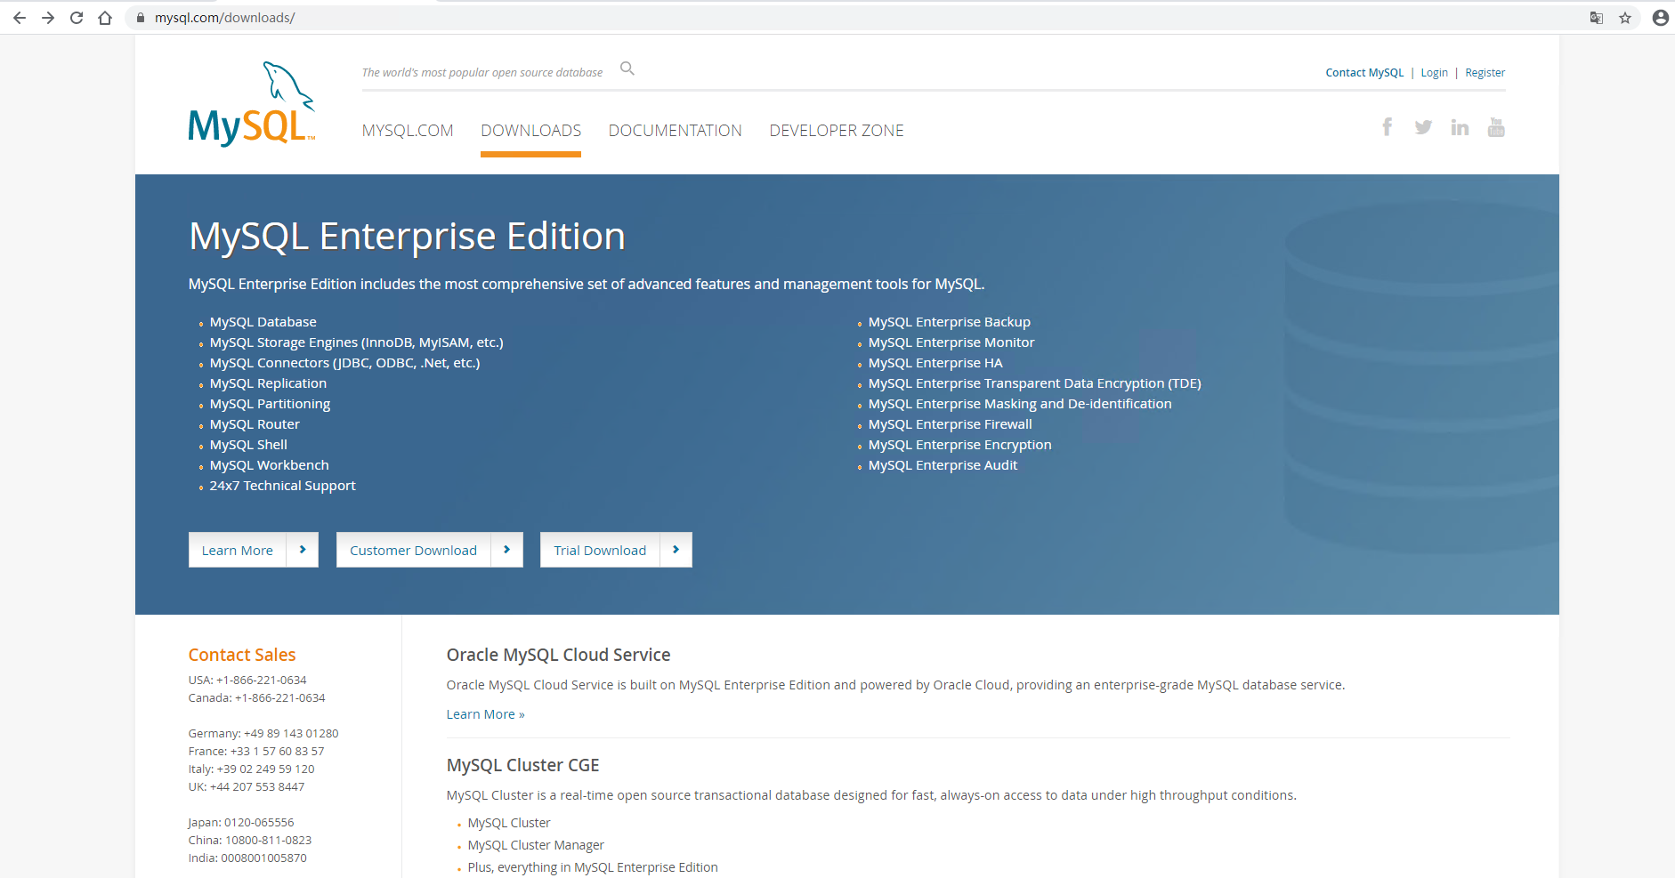Open the DEVELOPER ZONE nav tab
The image size is (1675, 878).
(x=837, y=131)
